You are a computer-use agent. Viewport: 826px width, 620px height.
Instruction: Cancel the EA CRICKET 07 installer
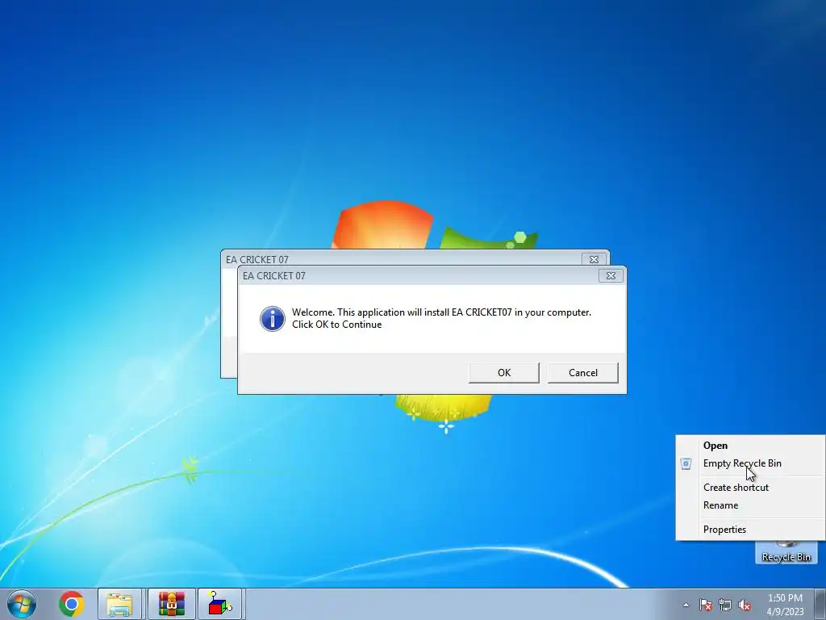[x=582, y=373]
